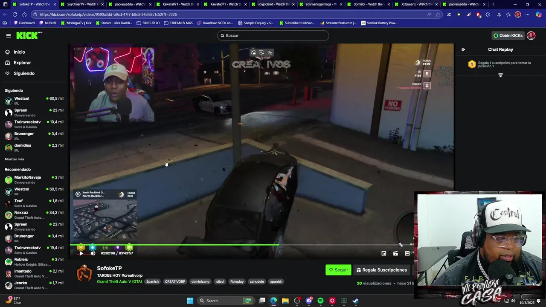Click Regala Suscripciones button
The width and height of the screenshot is (546, 307).
click(x=382, y=270)
